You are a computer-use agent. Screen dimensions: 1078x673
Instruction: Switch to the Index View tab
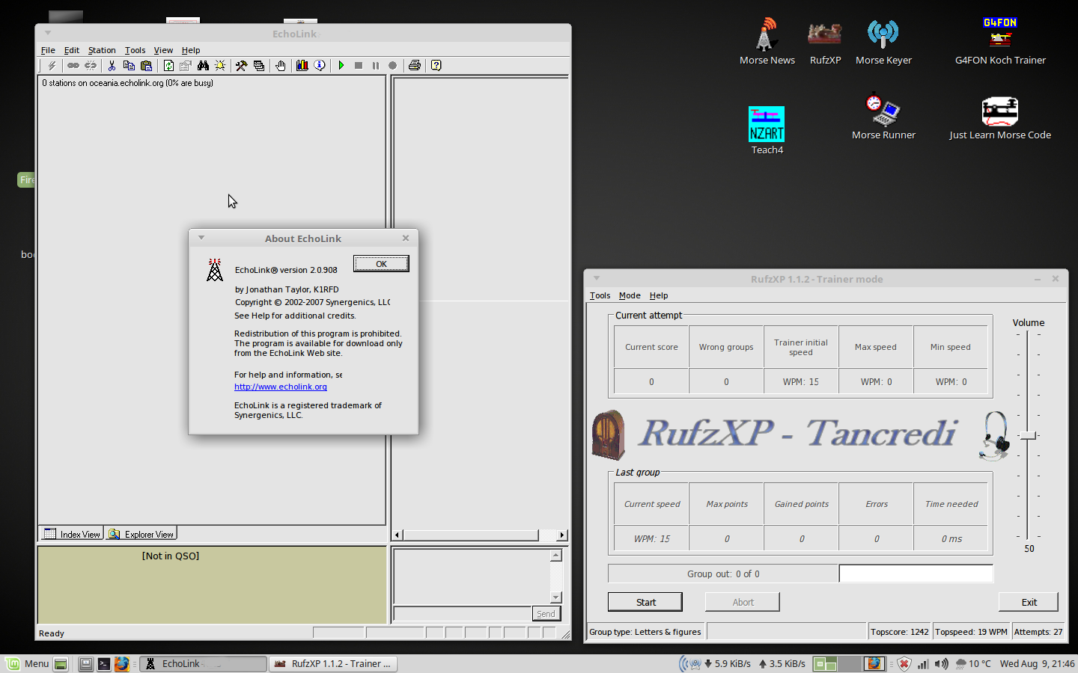tap(72, 534)
